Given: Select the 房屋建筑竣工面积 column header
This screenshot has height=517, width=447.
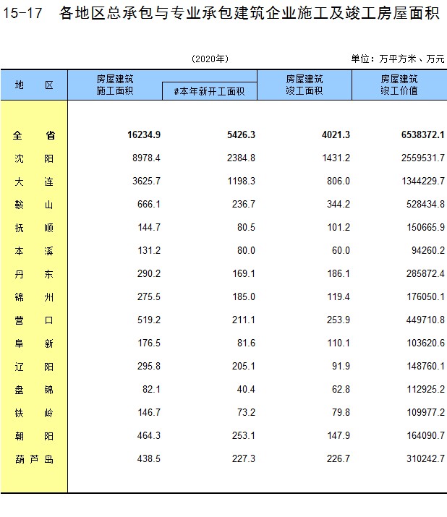Looking at the screenshot, I should point(305,85).
